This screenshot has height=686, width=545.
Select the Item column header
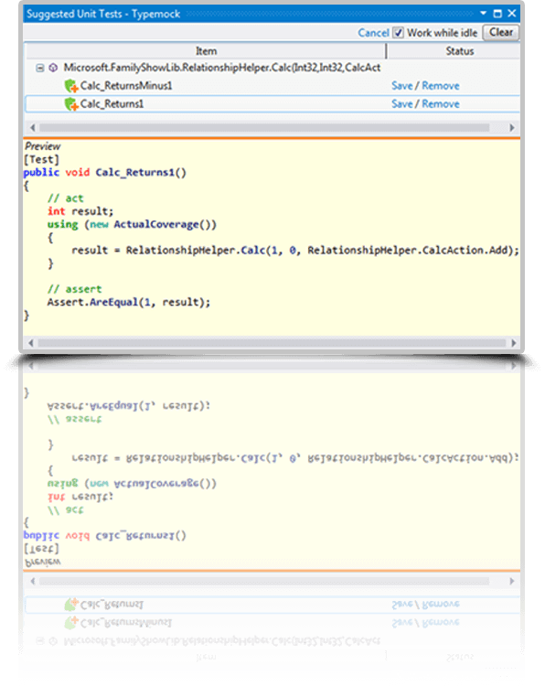pos(206,51)
